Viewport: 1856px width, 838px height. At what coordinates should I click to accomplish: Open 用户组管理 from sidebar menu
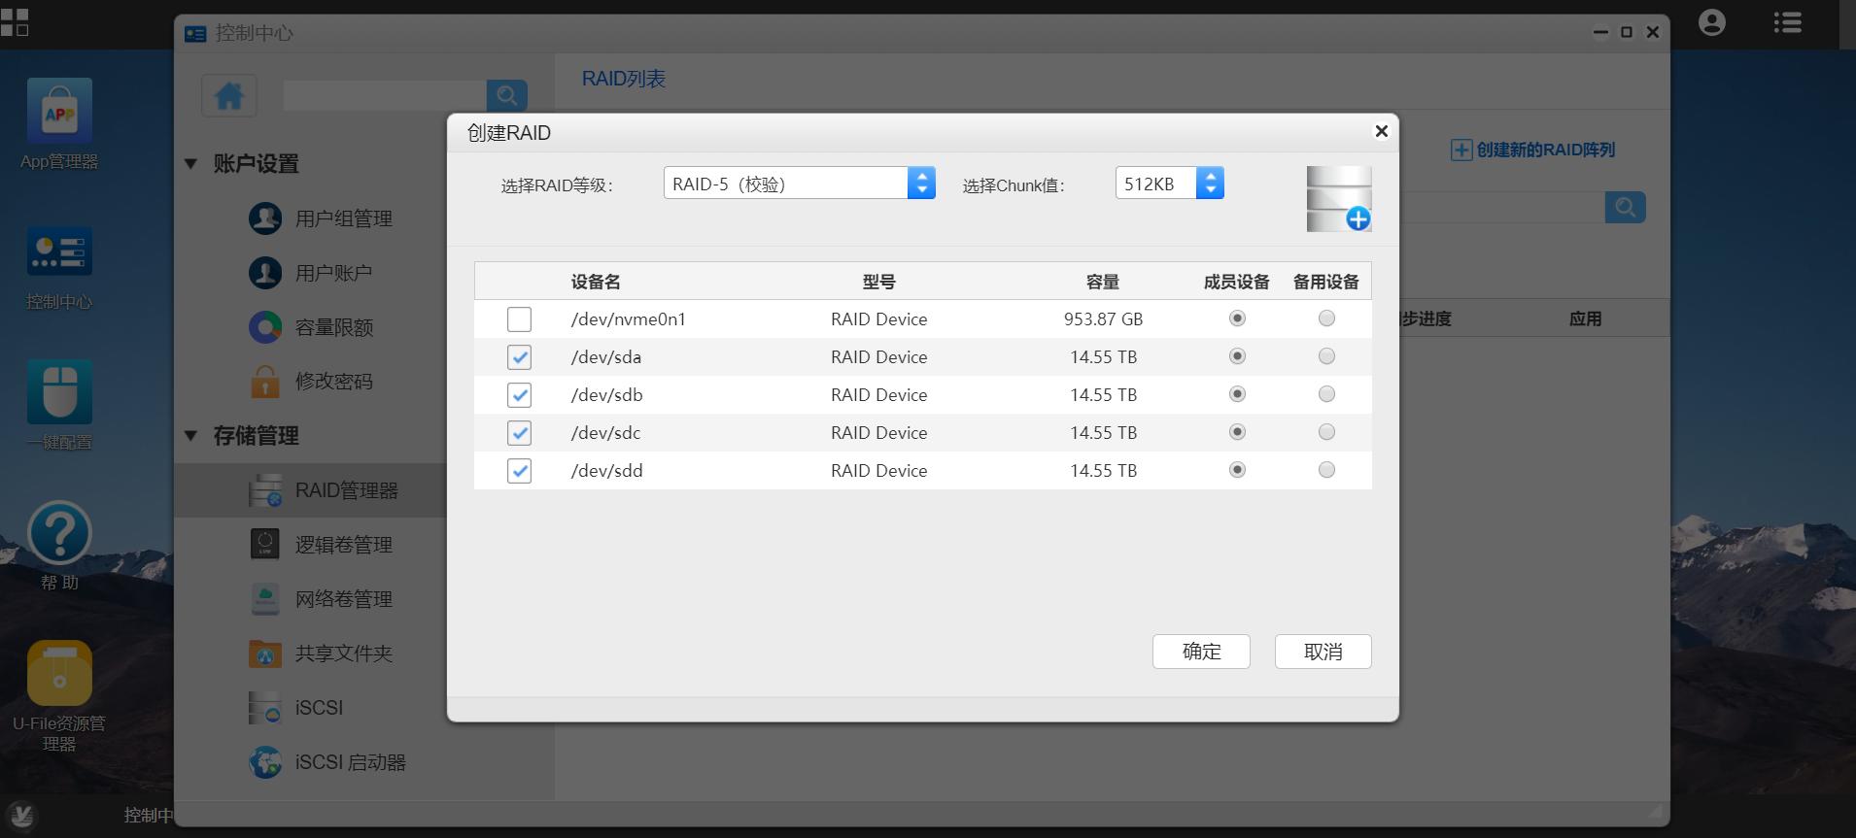(x=344, y=218)
